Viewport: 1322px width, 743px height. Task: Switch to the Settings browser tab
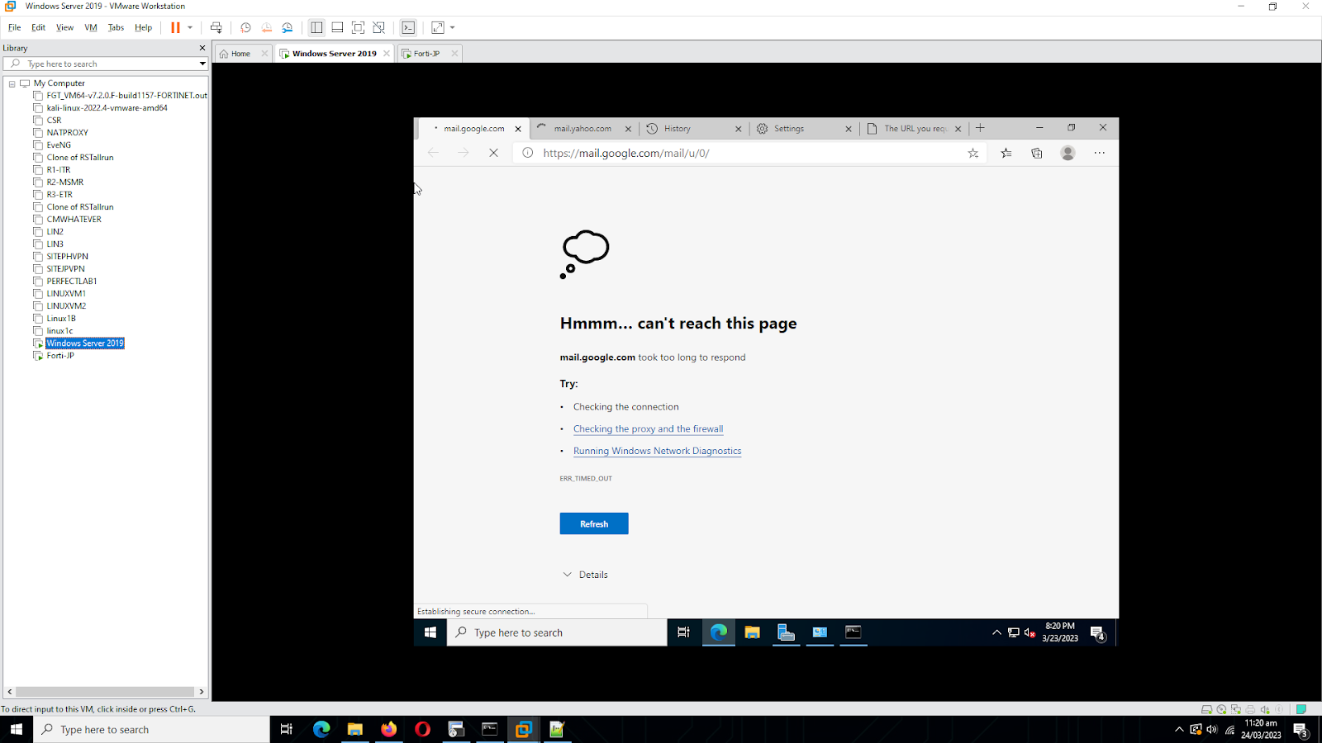click(789, 129)
